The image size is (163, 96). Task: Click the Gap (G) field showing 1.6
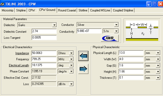click(x=131, y=65)
